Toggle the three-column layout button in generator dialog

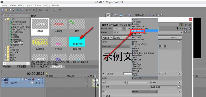[x=190, y=25]
